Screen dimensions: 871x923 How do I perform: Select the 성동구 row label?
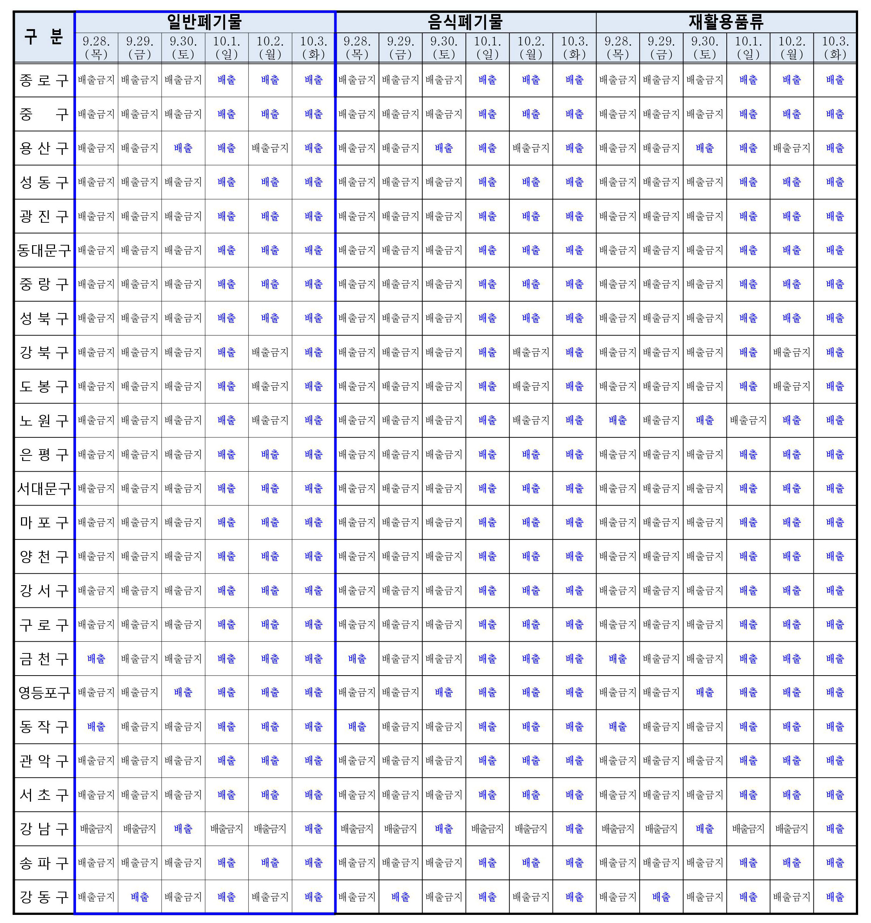point(44,183)
